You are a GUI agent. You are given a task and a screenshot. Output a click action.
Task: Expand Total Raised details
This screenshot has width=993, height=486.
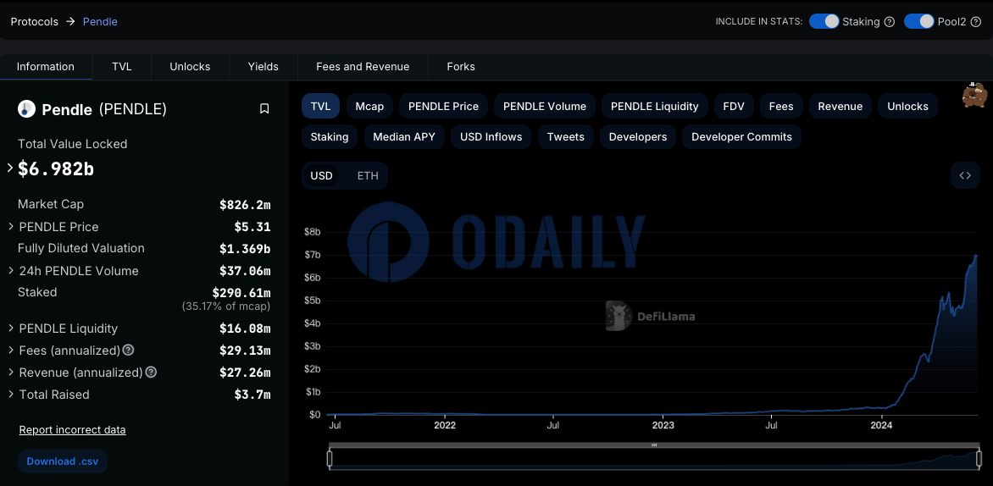(11, 395)
